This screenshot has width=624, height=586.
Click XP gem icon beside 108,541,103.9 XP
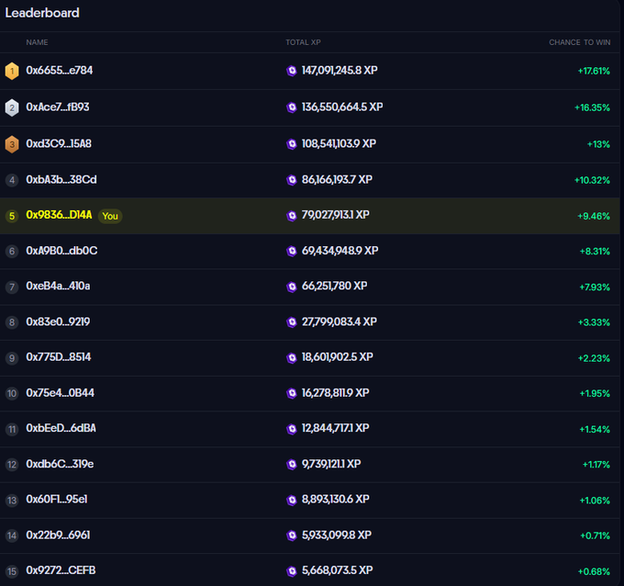pos(292,144)
